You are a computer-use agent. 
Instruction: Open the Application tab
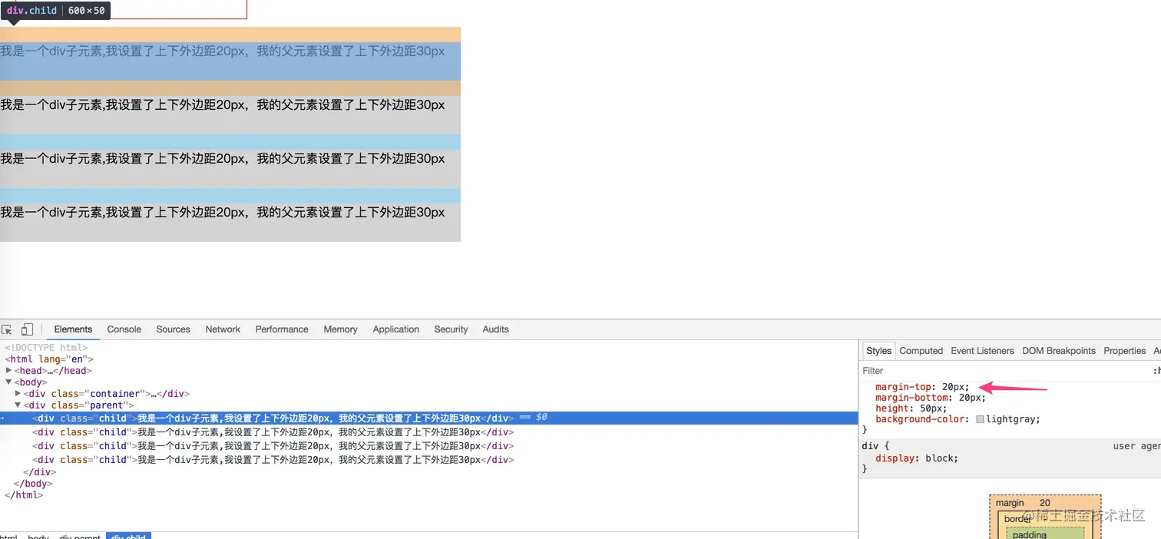click(395, 329)
